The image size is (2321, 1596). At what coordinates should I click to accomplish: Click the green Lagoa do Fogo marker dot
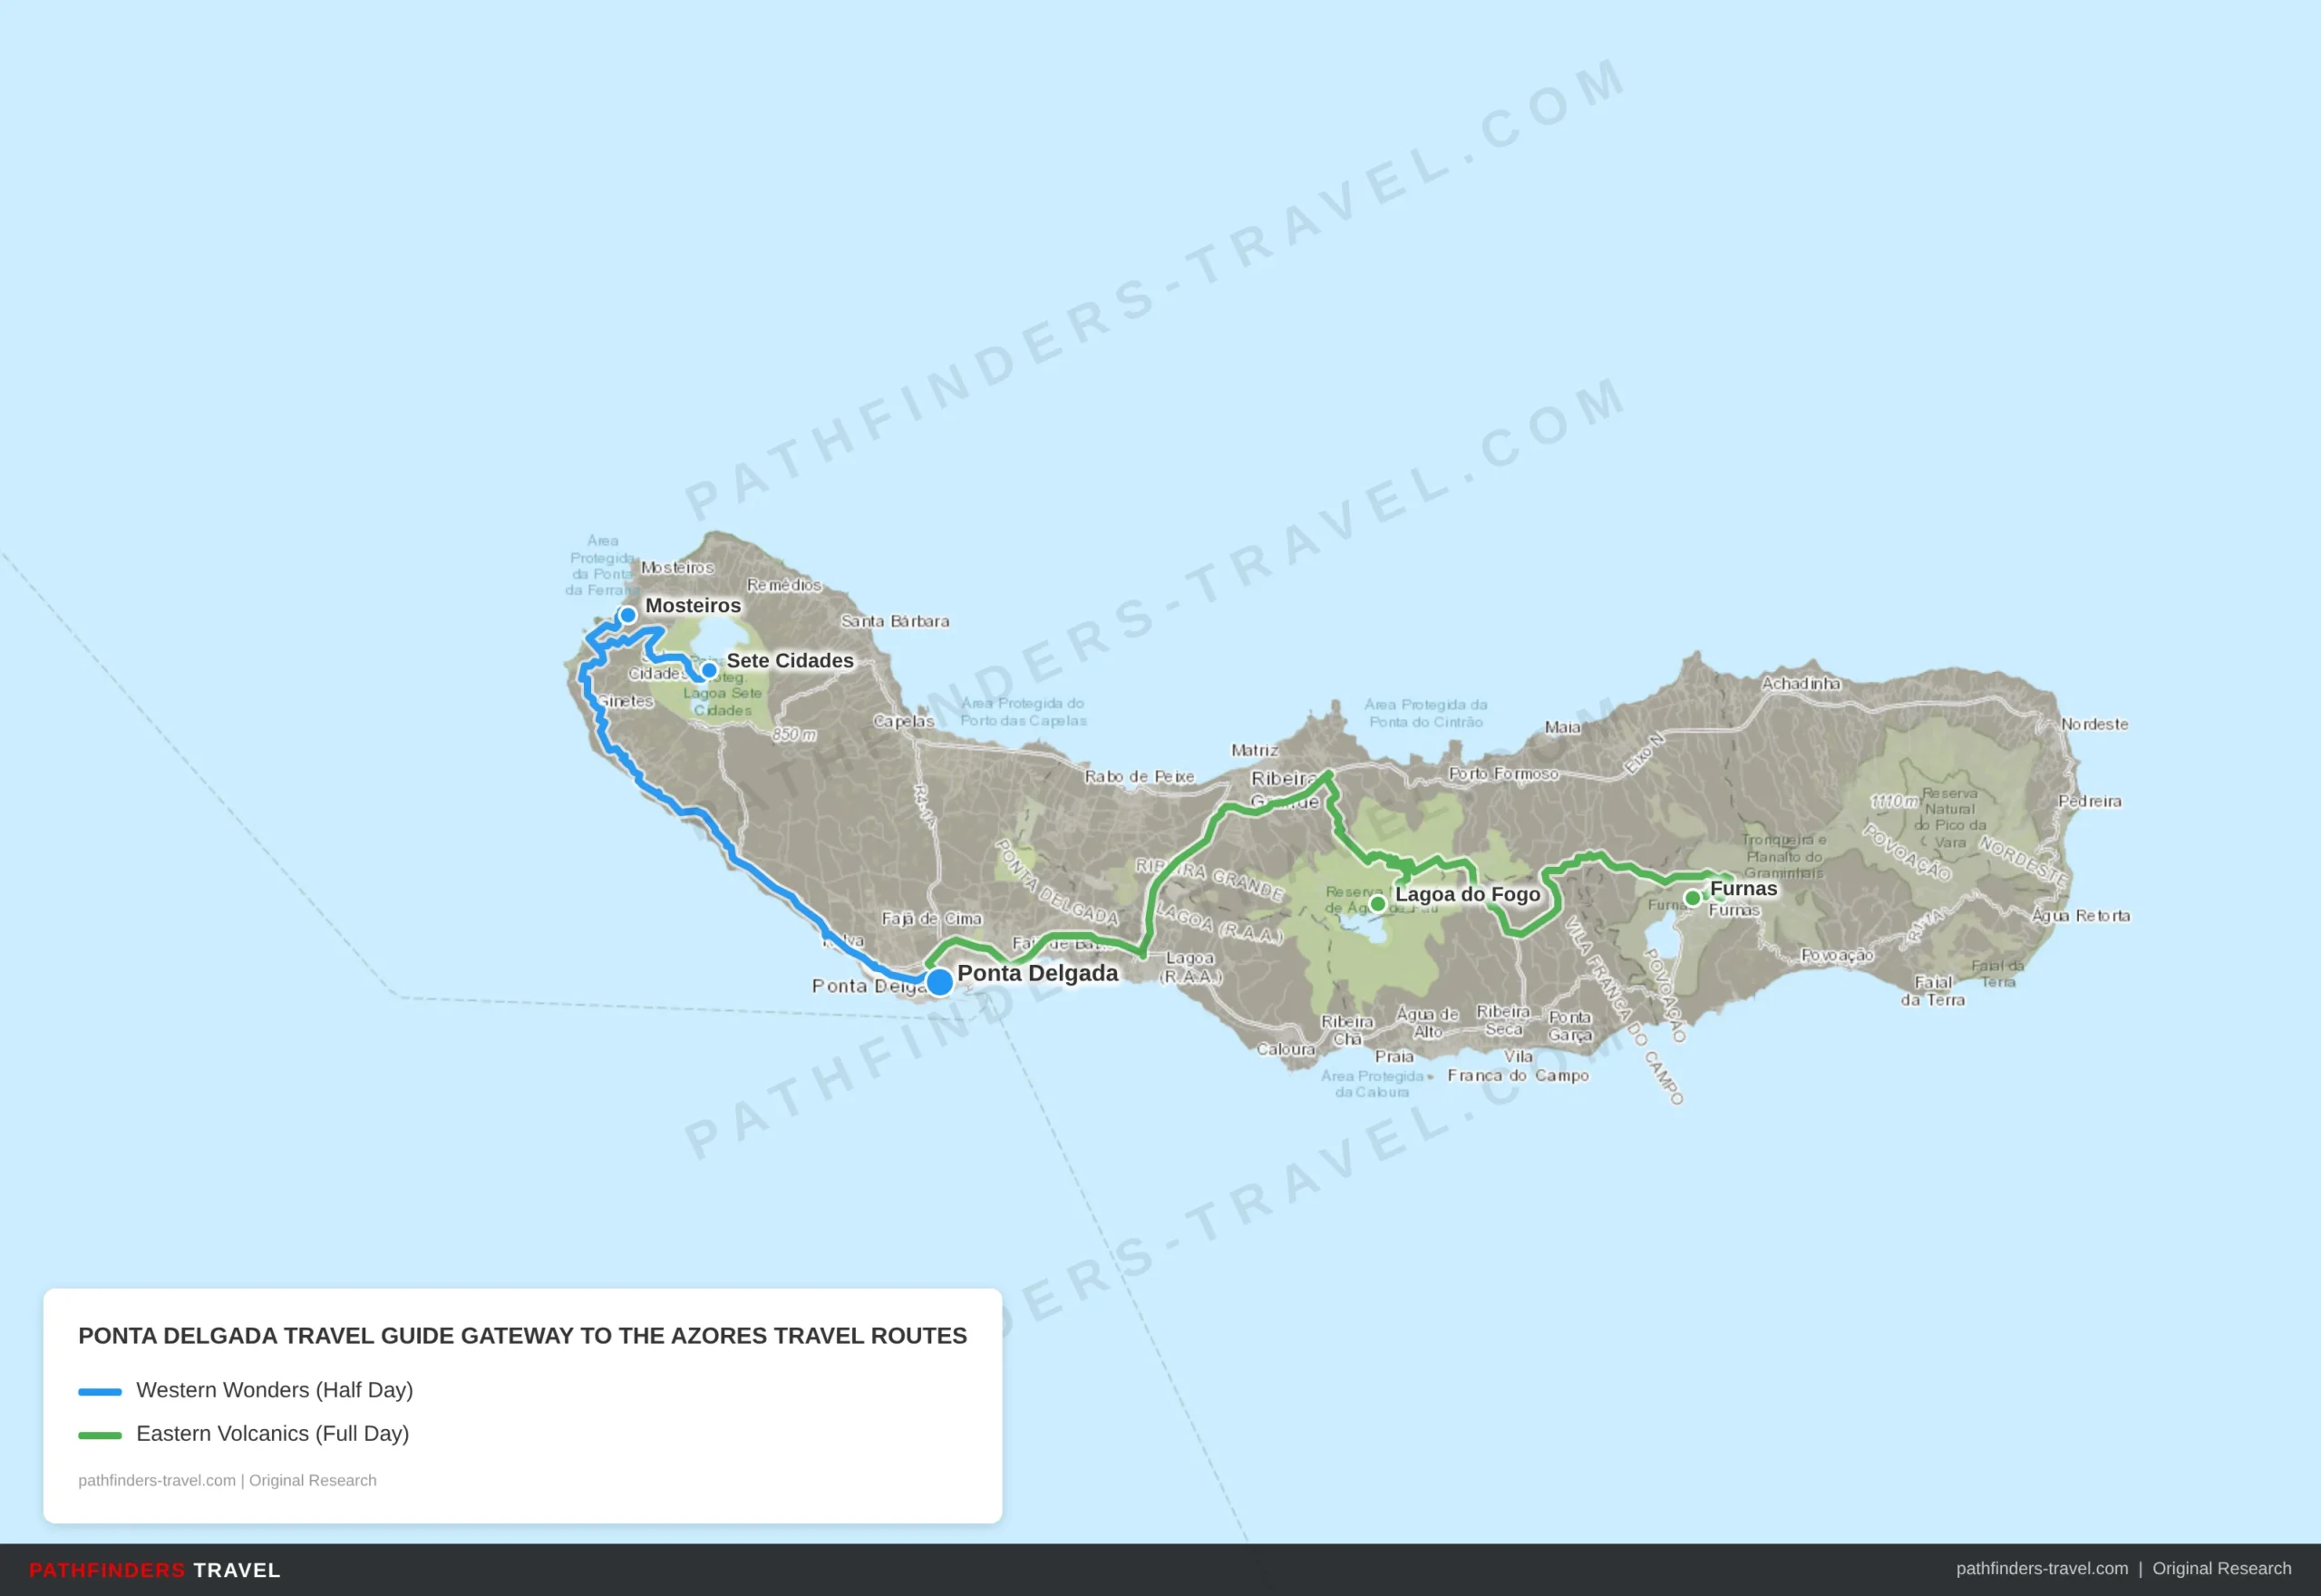coord(1377,904)
